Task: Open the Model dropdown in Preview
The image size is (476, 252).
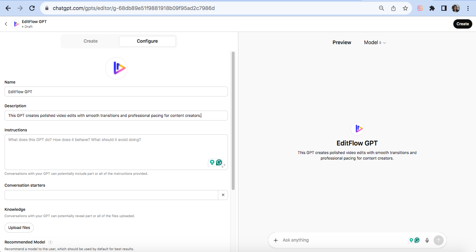Action: pos(375,43)
